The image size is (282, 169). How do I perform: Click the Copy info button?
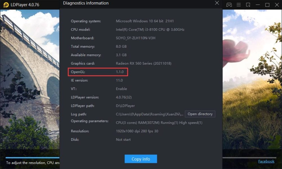coord(141,159)
